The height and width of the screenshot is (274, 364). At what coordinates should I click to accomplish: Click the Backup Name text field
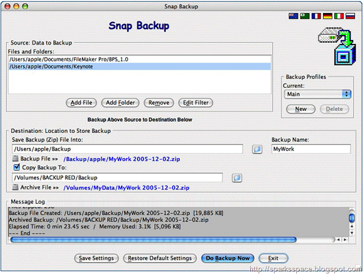(x=311, y=149)
